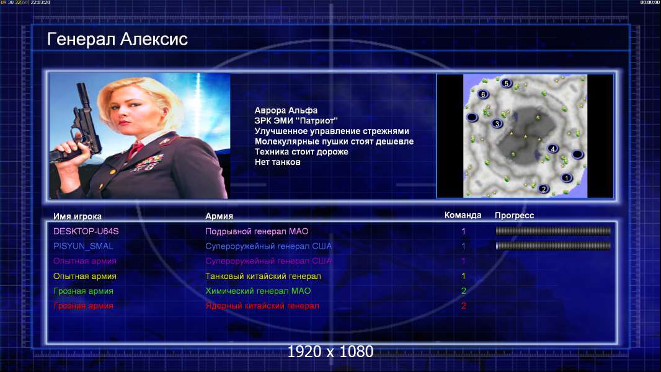Select start position marker 2 on minimap
Image resolution: width=661 pixels, height=372 pixels.
pos(543,188)
